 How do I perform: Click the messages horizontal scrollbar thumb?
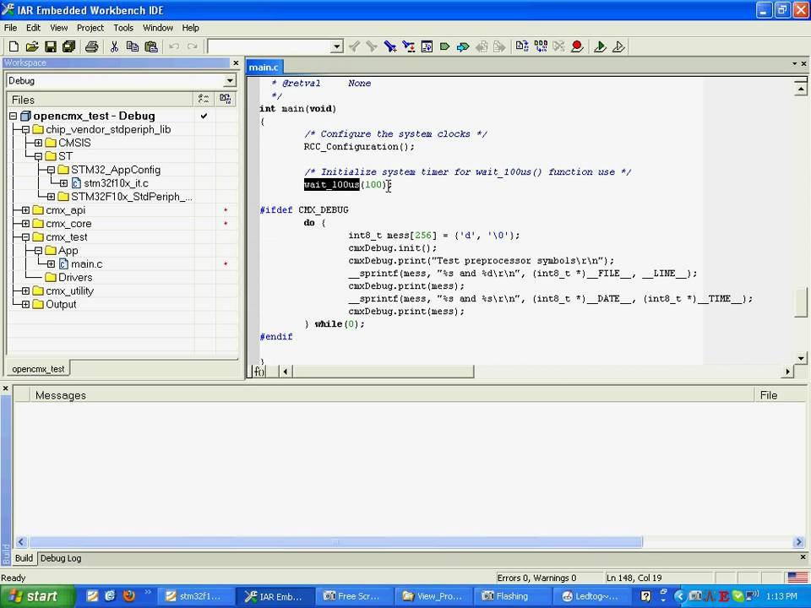click(335, 542)
